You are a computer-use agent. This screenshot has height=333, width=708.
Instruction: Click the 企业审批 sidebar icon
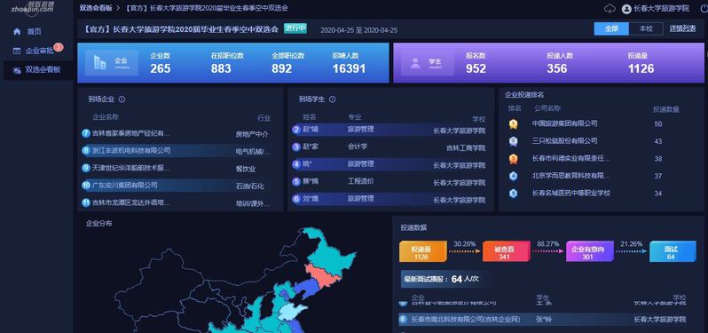click(x=17, y=51)
